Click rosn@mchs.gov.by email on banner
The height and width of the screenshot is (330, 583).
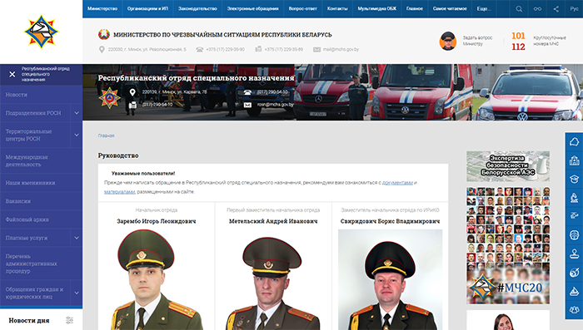coord(276,105)
